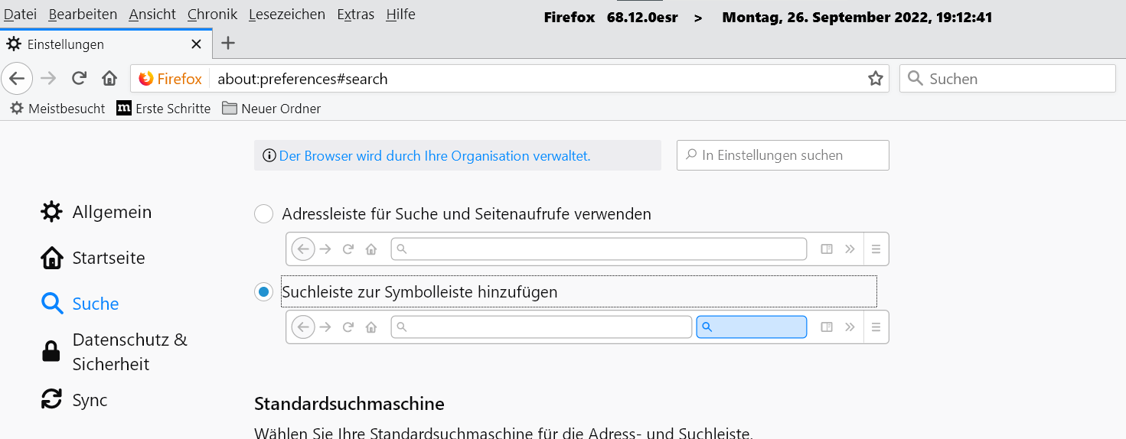Click the Suche magnifier icon in sidebar

51,304
